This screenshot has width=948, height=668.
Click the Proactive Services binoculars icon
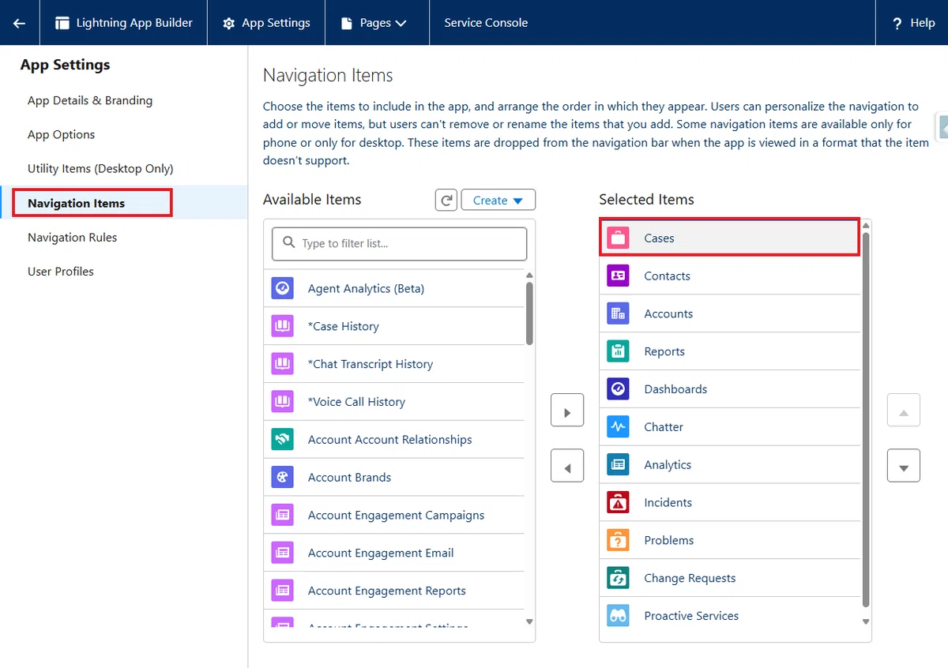[618, 617]
